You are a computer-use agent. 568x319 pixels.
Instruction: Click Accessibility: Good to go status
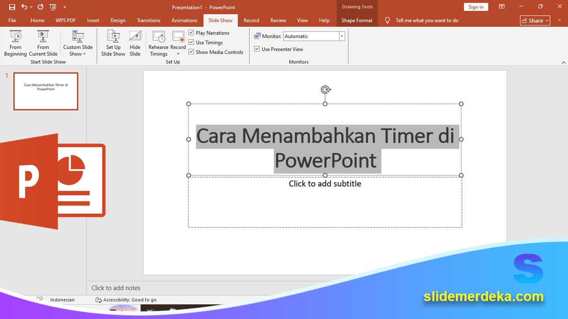(126, 300)
